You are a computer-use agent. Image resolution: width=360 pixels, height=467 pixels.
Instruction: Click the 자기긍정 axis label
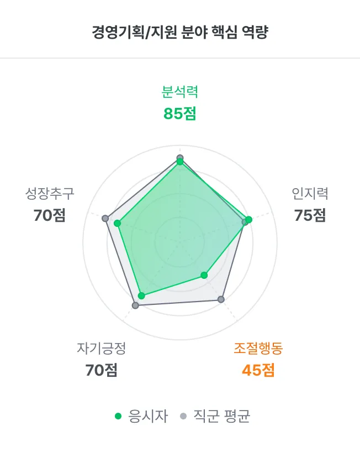pyautogui.click(x=102, y=349)
